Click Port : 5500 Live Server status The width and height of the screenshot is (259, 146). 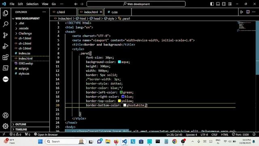240,134
